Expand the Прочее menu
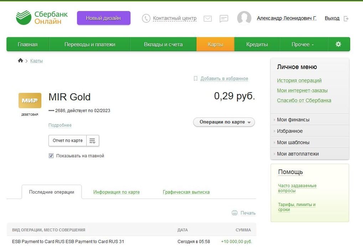The width and height of the screenshot is (363, 247). [303, 44]
